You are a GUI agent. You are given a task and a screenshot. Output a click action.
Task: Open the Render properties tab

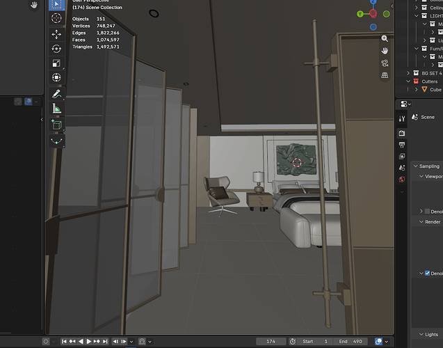pyautogui.click(x=402, y=133)
